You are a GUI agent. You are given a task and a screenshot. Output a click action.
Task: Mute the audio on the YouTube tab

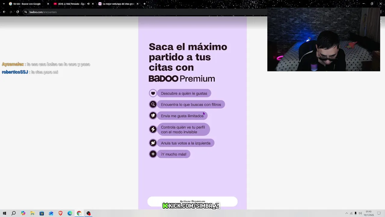point(88,4)
